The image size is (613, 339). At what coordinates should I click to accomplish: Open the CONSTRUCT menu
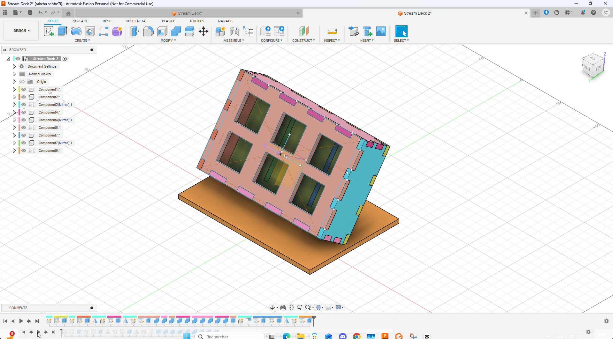click(x=303, y=41)
